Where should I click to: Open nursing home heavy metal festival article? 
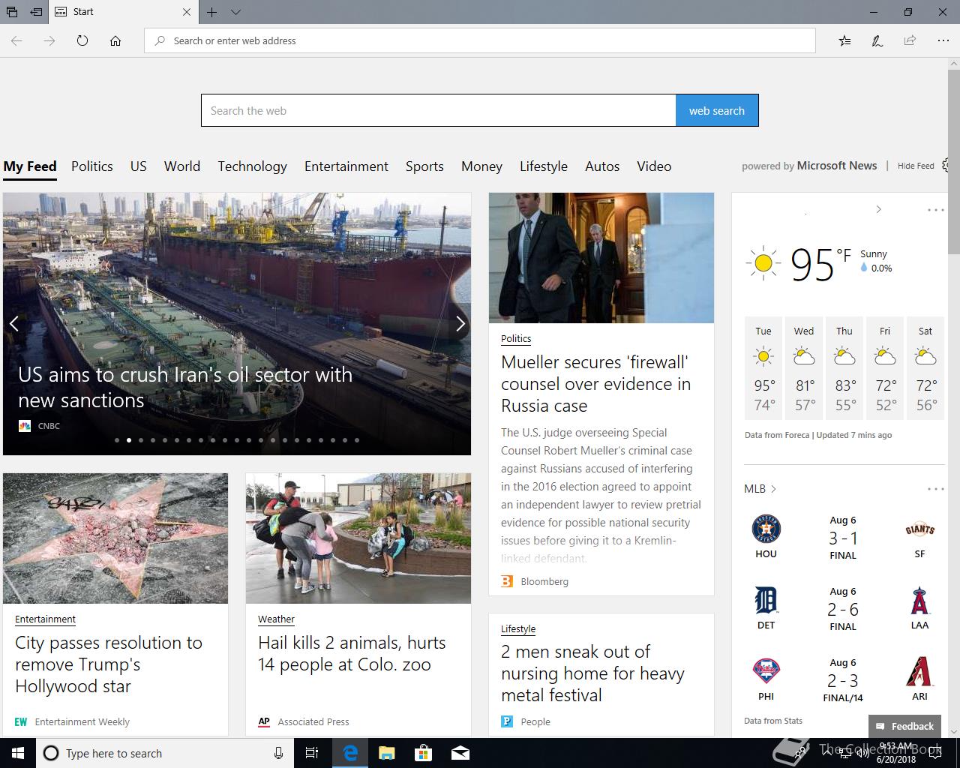pyautogui.click(x=592, y=673)
